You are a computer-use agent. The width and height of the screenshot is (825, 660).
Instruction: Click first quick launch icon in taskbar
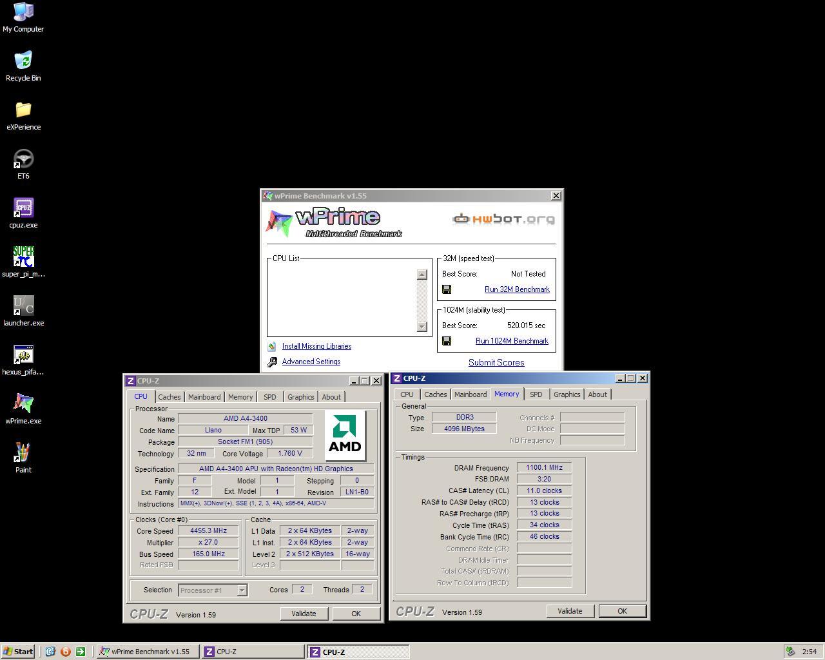pyautogui.click(x=50, y=652)
